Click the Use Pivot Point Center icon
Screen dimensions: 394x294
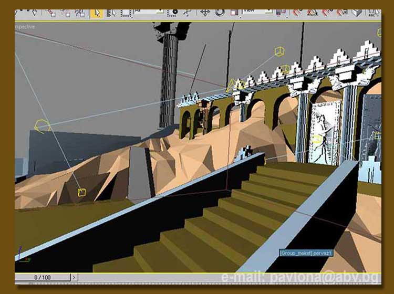click(x=281, y=13)
